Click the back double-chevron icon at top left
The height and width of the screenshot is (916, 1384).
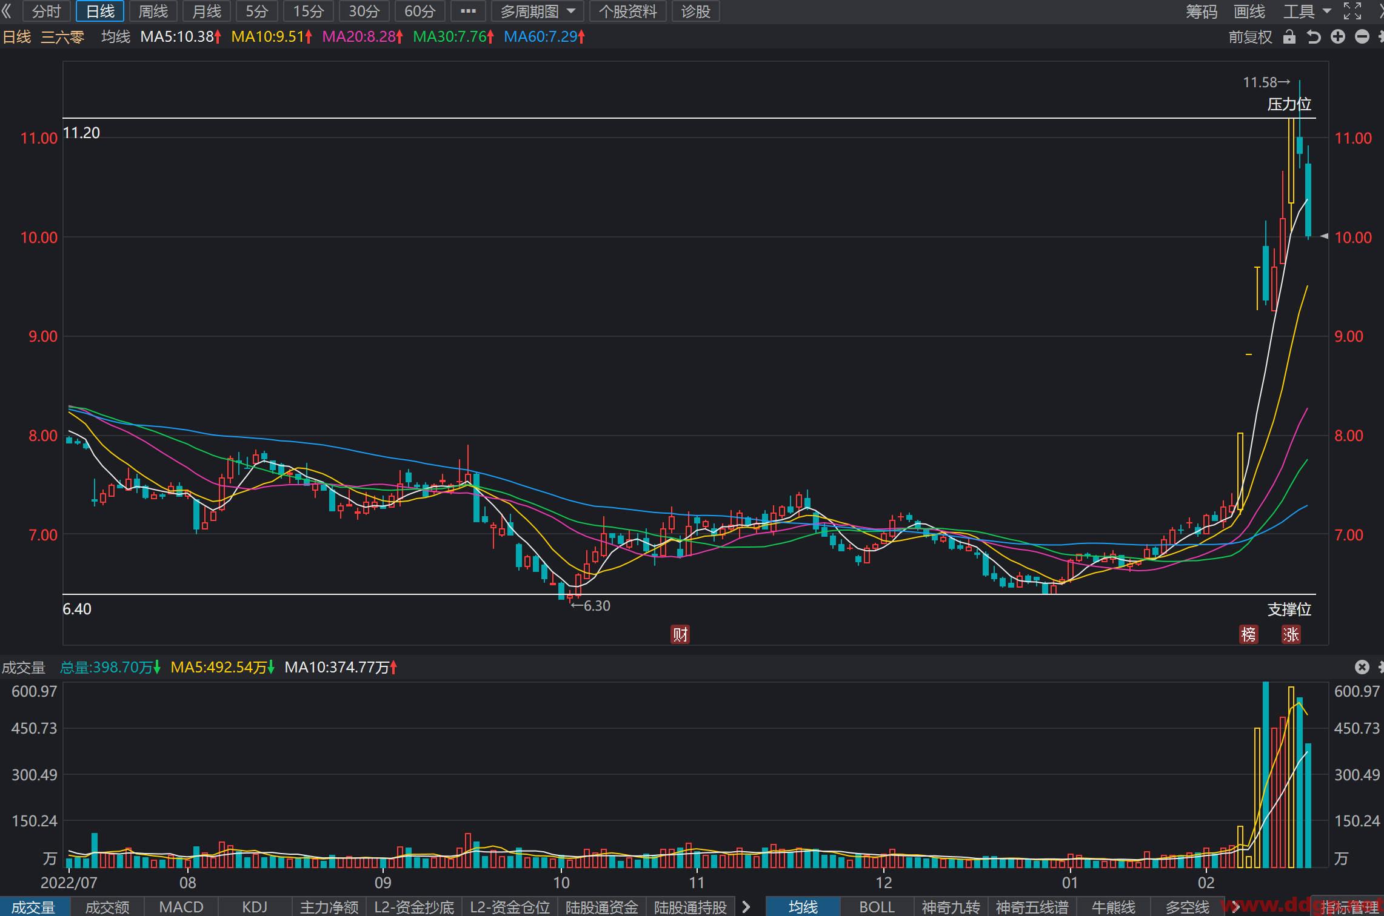(x=7, y=11)
